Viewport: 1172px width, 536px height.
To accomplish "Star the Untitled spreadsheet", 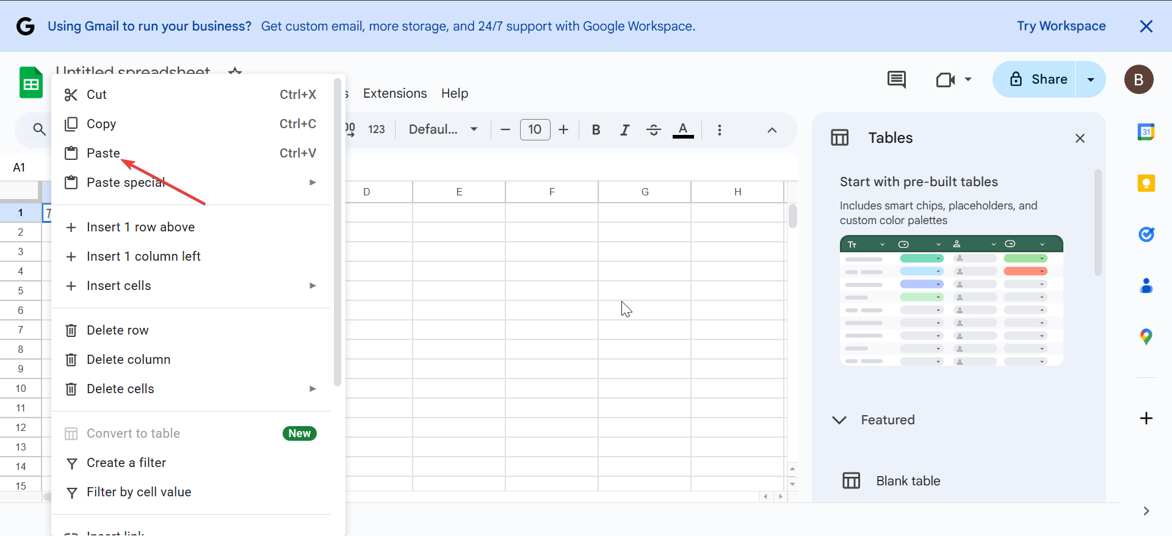I will (235, 73).
